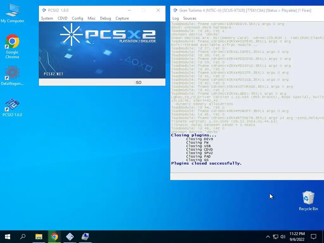Open File Explorer from the taskbar
The image size is (324, 243).
coord(39,237)
